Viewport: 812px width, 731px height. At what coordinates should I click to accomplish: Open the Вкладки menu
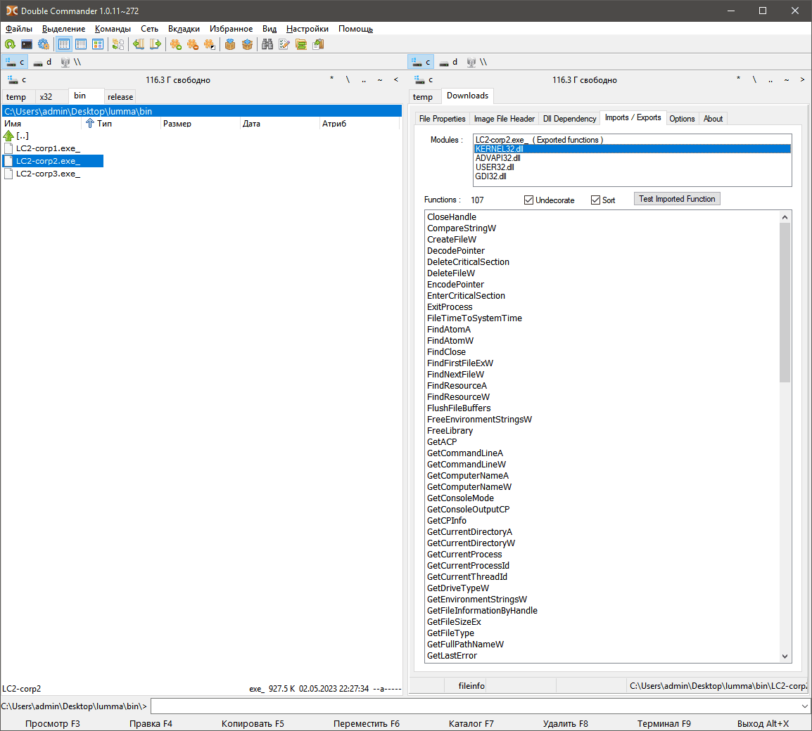(184, 29)
